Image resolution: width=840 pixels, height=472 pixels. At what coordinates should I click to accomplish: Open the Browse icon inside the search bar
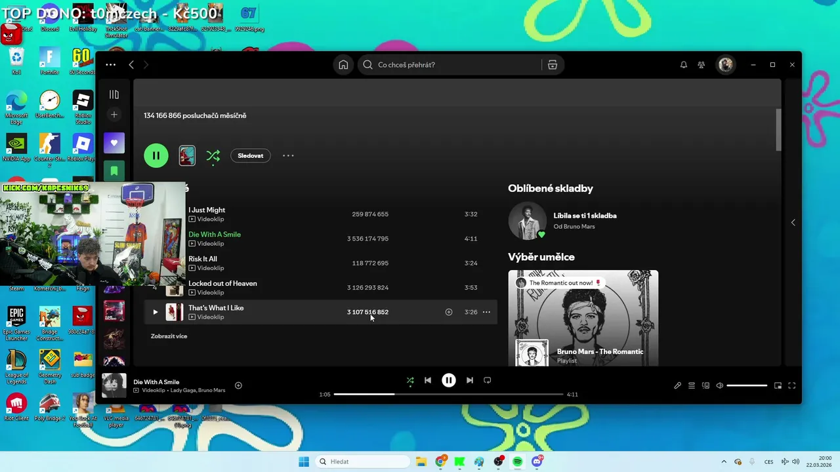pyautogui.click(x=553, y=65)
